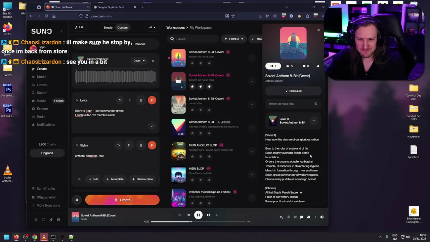The image size is (430, 242).
Task: Open comments count in the details panel
Action: pyautogui.click(x=306, y=66)
